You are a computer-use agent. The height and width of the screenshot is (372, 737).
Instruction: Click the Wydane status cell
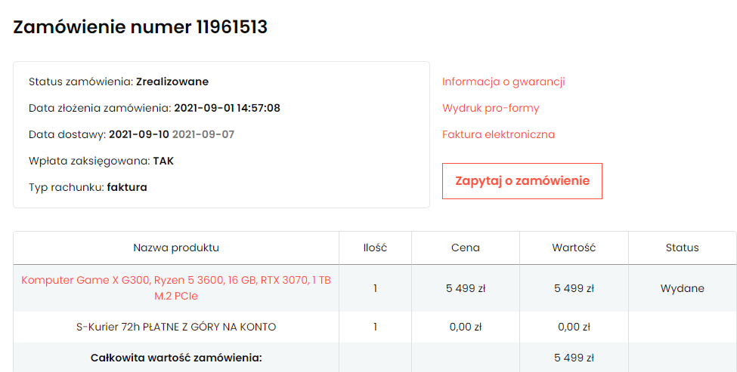[682, 288]
